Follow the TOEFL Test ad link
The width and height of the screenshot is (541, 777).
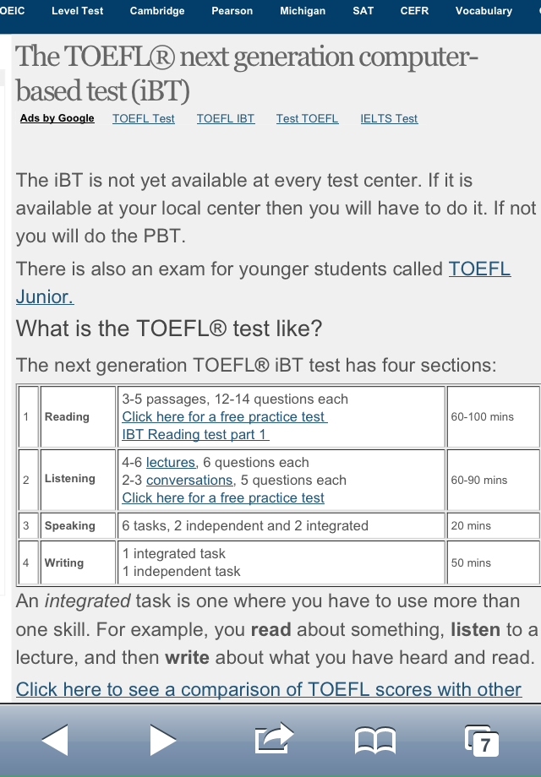pyautogui.click(x=144, y=118)
